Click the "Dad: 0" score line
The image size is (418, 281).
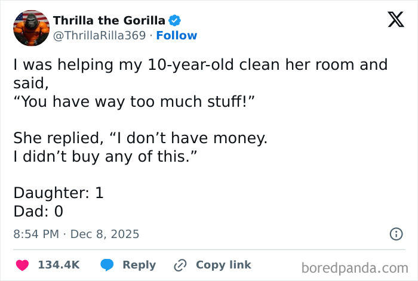coord(38,211)
